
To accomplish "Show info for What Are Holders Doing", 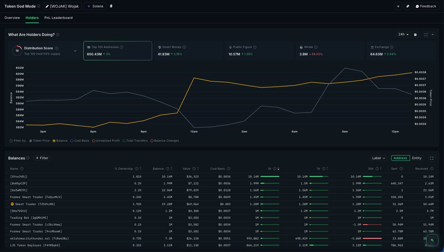I will [x=58, y=35].
